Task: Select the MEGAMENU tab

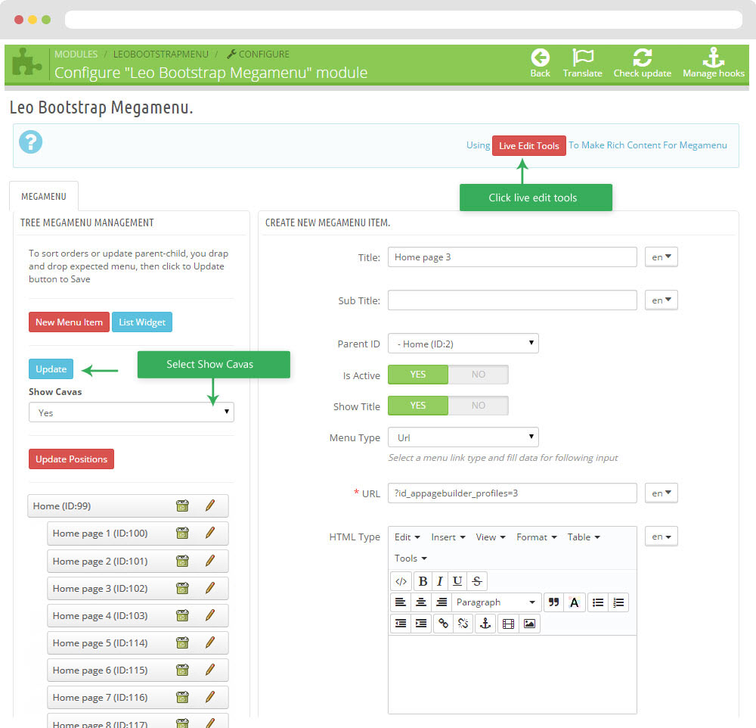Action: tap(44, 197)
